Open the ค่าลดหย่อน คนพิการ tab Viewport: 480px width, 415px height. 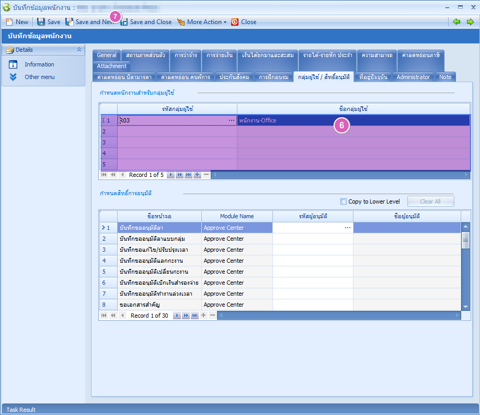coord(186,77)
